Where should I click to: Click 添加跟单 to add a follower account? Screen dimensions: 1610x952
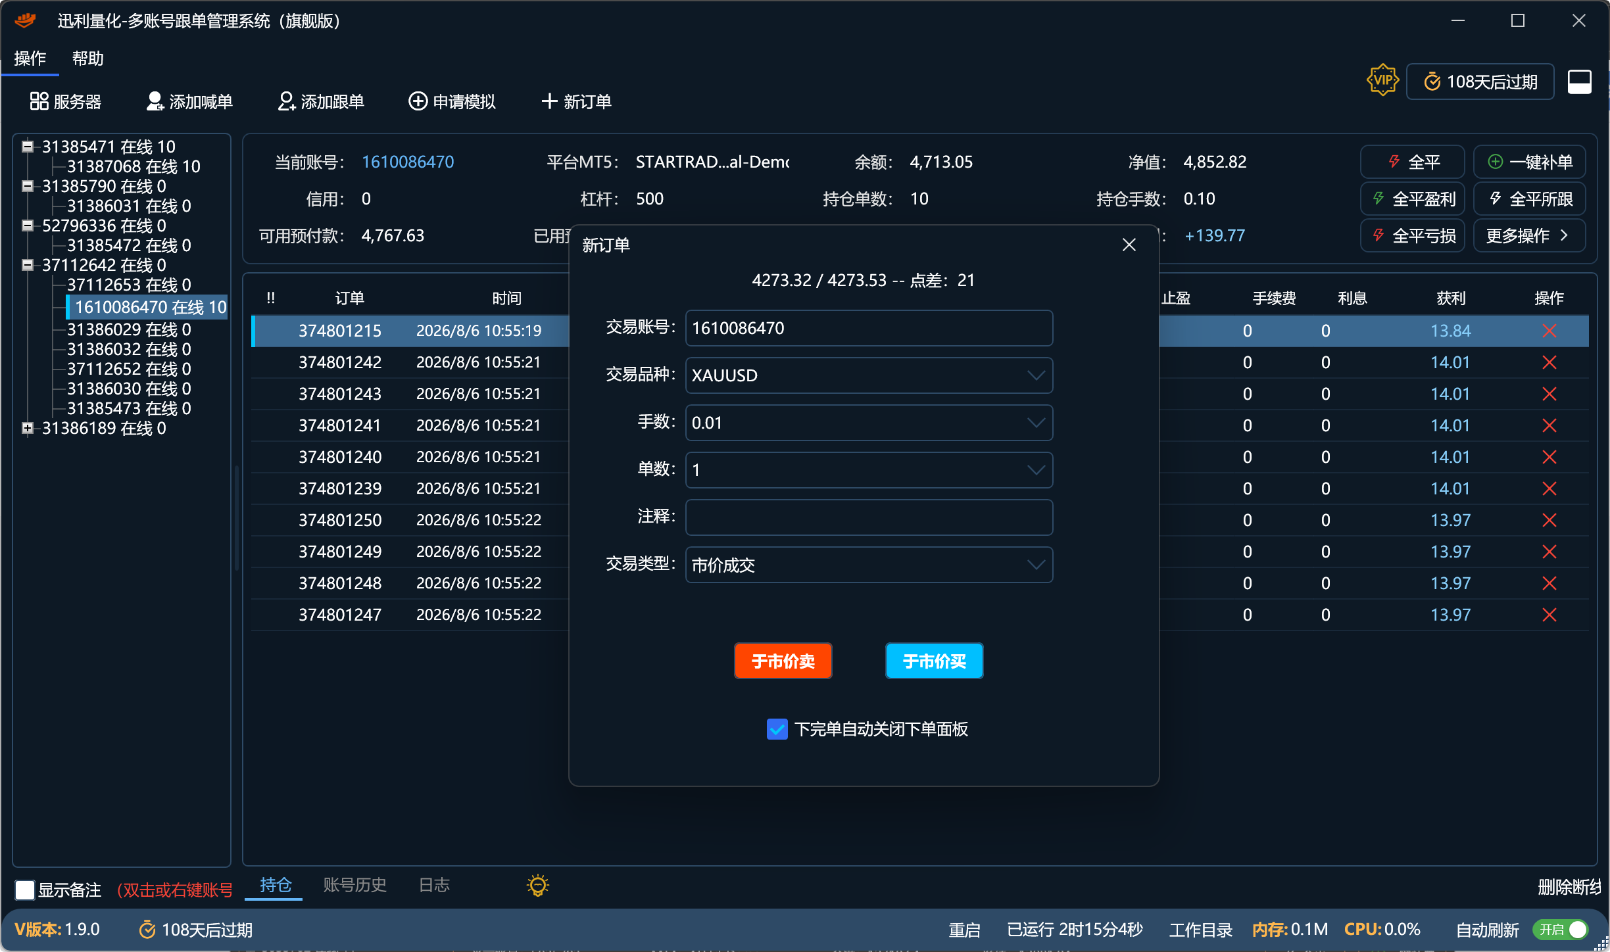(x=321, y=101)
